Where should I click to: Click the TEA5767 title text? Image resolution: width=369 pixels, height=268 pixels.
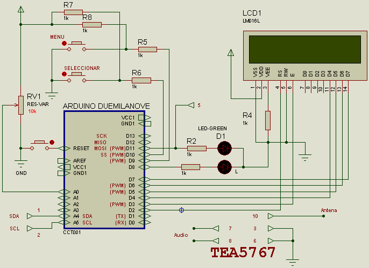click(243, 252)
